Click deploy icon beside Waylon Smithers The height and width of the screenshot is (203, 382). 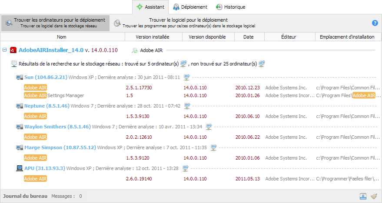pos(209,127)
